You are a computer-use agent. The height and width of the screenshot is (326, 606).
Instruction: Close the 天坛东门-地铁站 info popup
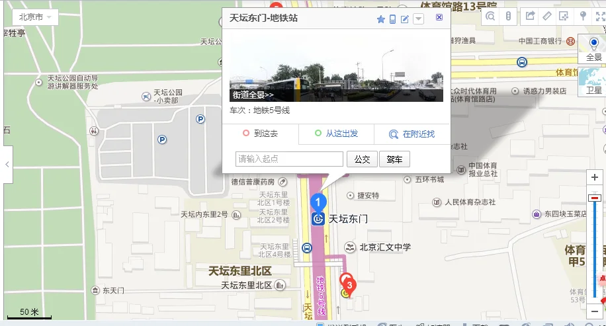pyautogui.click(x=439, y=17)
